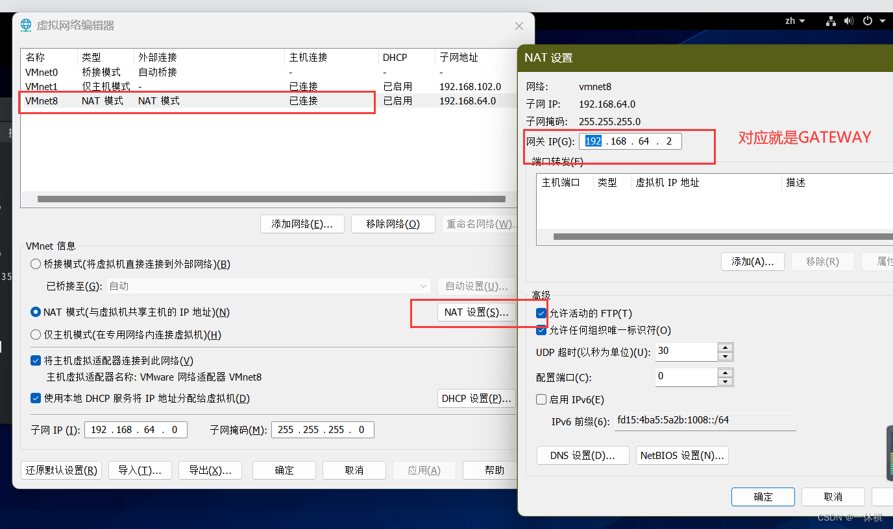
Task: Open the power menu icon in top bar
Action: click(x=868, y=21)
